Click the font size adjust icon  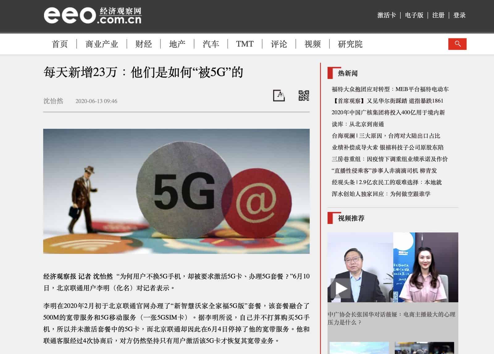(x=279, y=95)
